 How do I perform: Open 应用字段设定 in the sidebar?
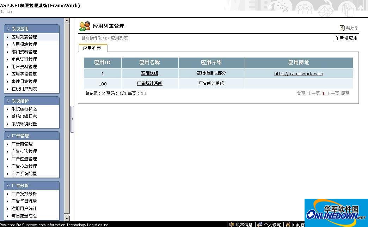24,74
